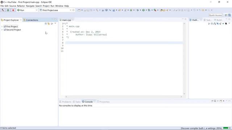
Task: Toggle Link with Editor in Project Explorer
Action: pos(49,23)
